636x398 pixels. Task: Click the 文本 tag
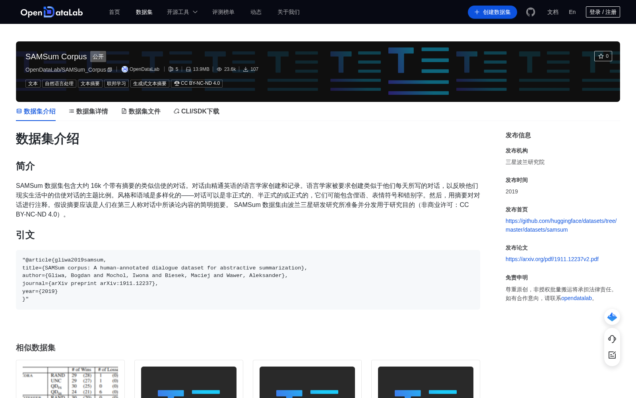tap(33, 84)
